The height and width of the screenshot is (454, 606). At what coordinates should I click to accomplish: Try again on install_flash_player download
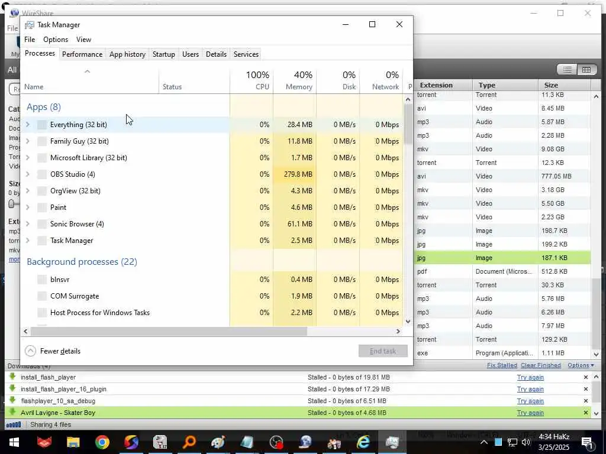pos(530,377)
